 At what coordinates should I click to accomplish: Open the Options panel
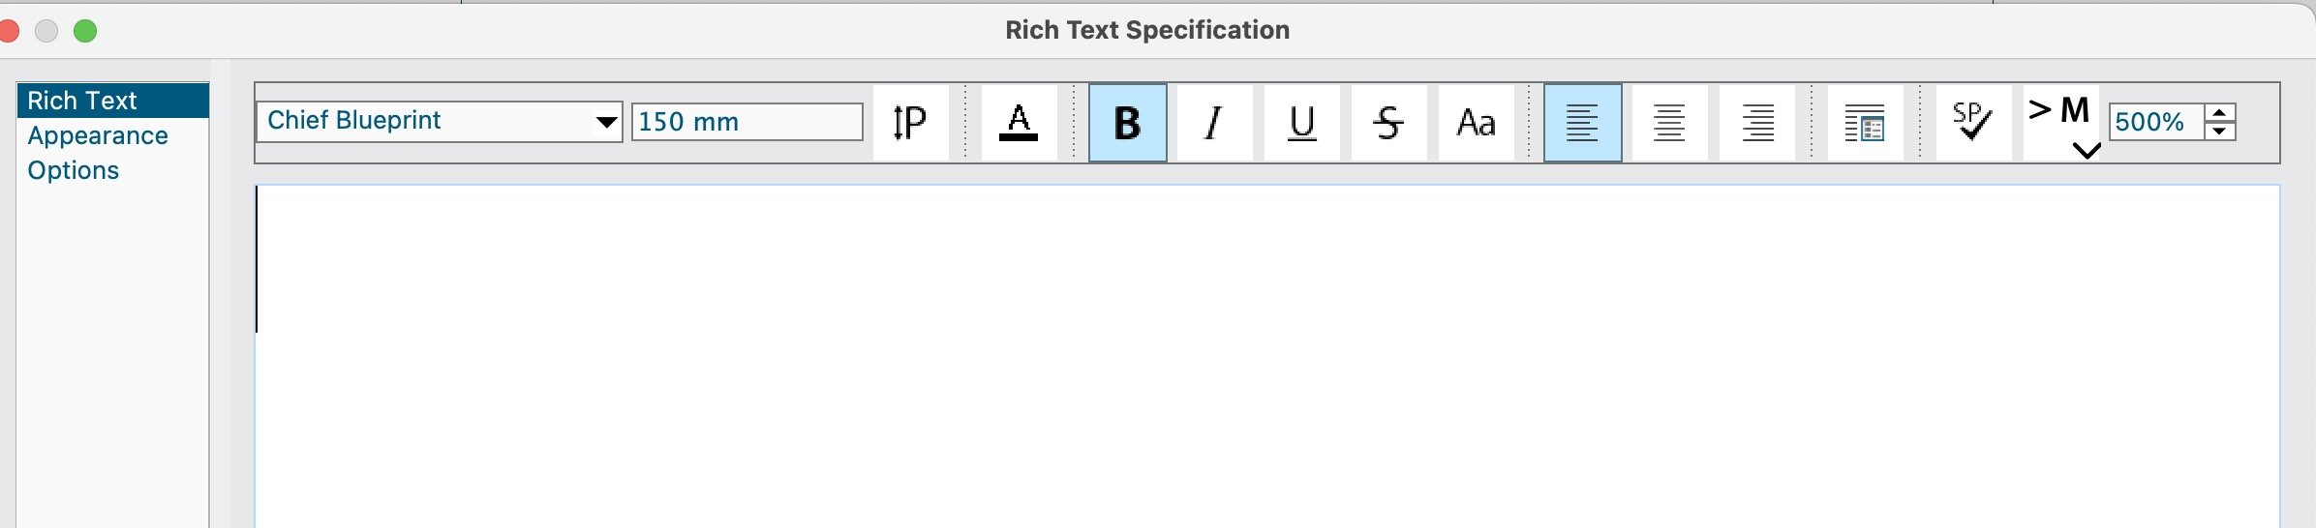74,170
